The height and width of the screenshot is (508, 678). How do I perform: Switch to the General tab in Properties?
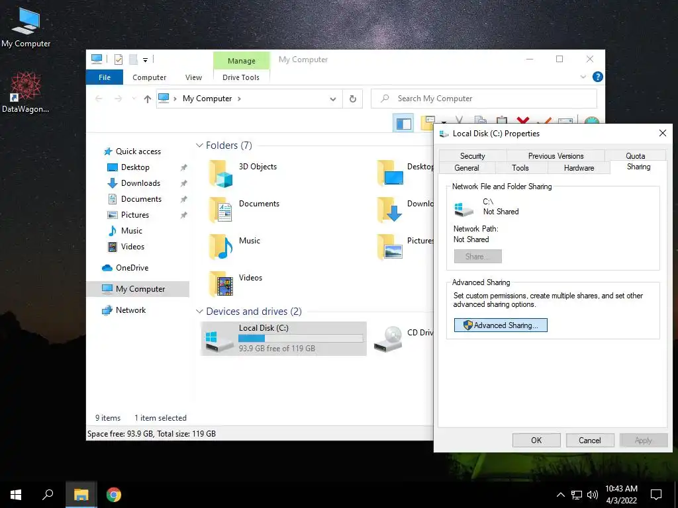coord(467,168)
